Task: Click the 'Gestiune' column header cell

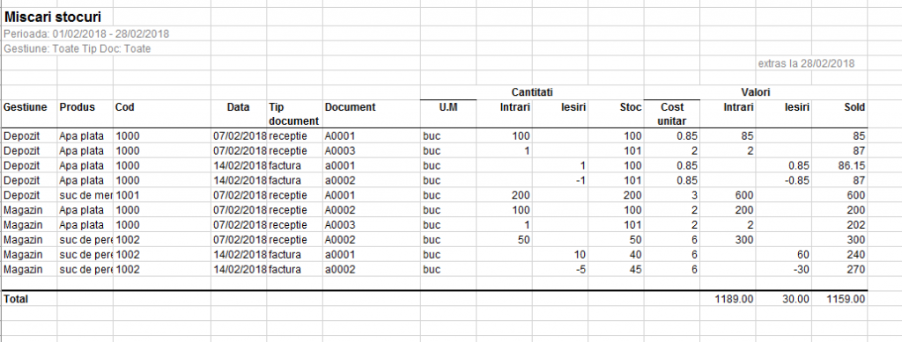Action: [26, 107]
